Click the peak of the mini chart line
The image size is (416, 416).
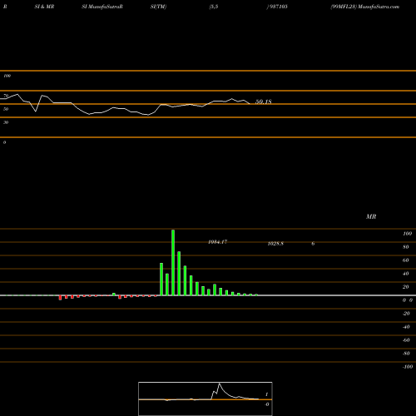point(220,384)
